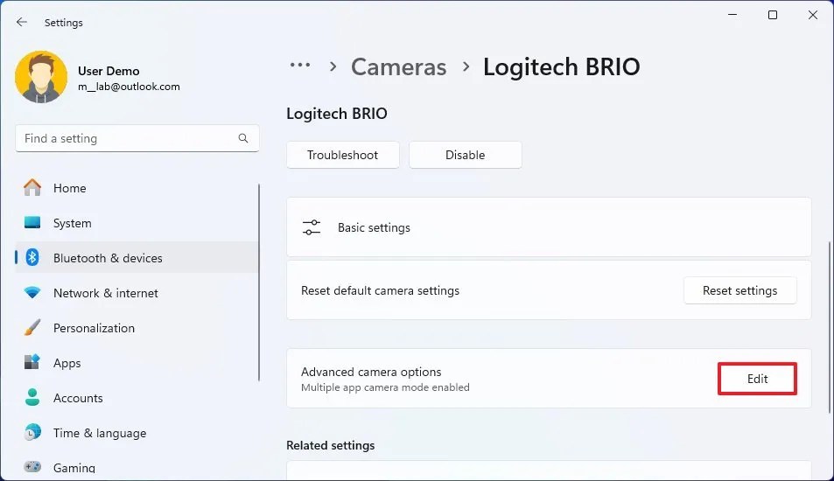The width and height of the screenshot is (834, 481).
Task: Click the Reset settings button
Action: pos(739,290)
